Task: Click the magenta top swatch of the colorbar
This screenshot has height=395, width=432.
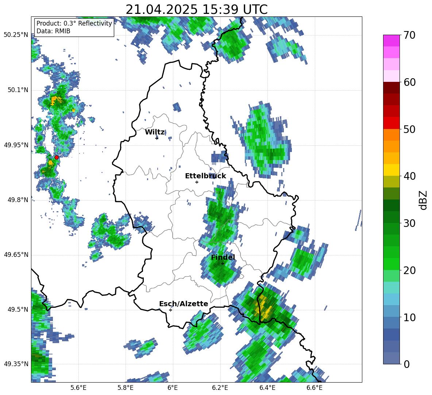Action: tap(391, 41)
